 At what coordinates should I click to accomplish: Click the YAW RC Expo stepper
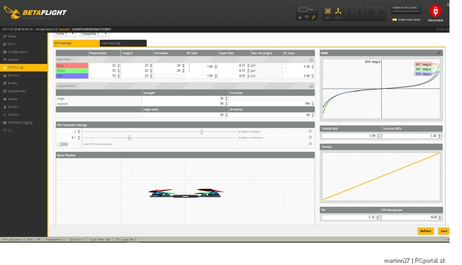tap(313, 76)
